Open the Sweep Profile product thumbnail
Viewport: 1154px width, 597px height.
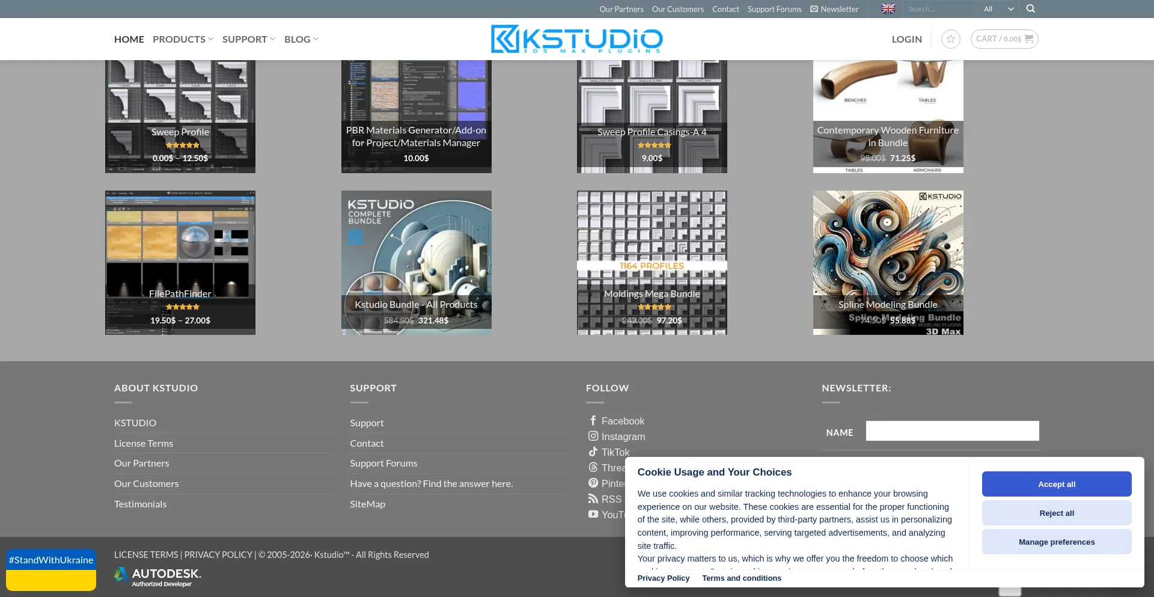point(180,116)
